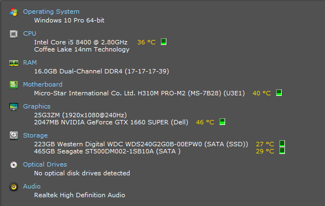
Task: Select the Storage section heading
Action: coord(35,135)
